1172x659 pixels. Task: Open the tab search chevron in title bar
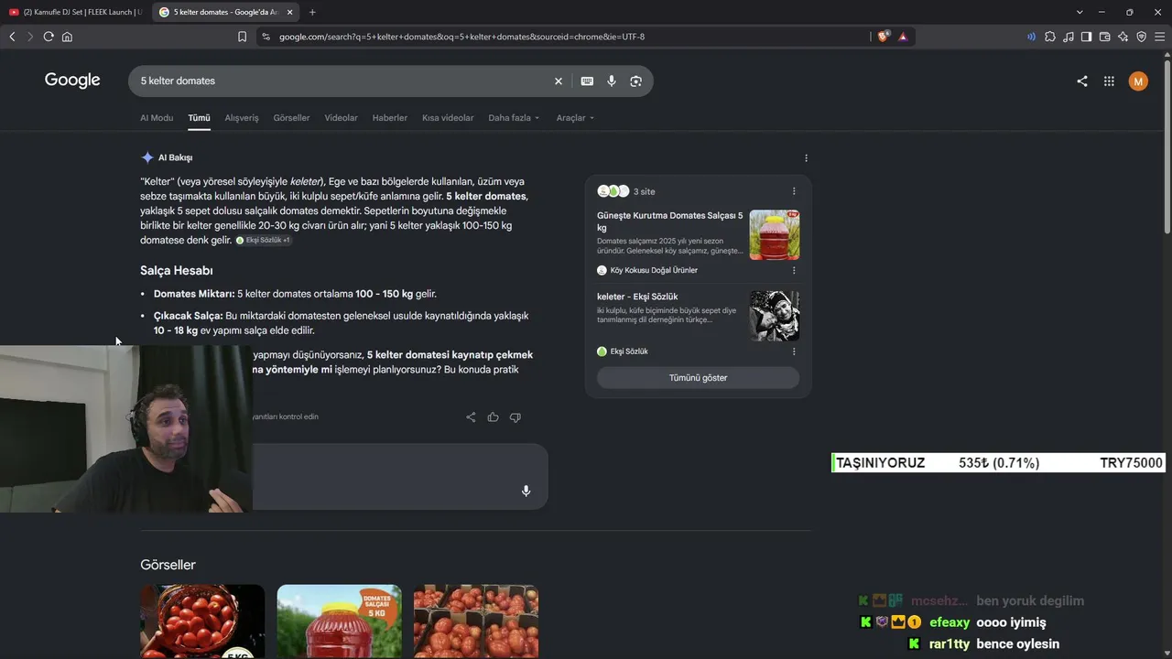[x=1080, y=12]
